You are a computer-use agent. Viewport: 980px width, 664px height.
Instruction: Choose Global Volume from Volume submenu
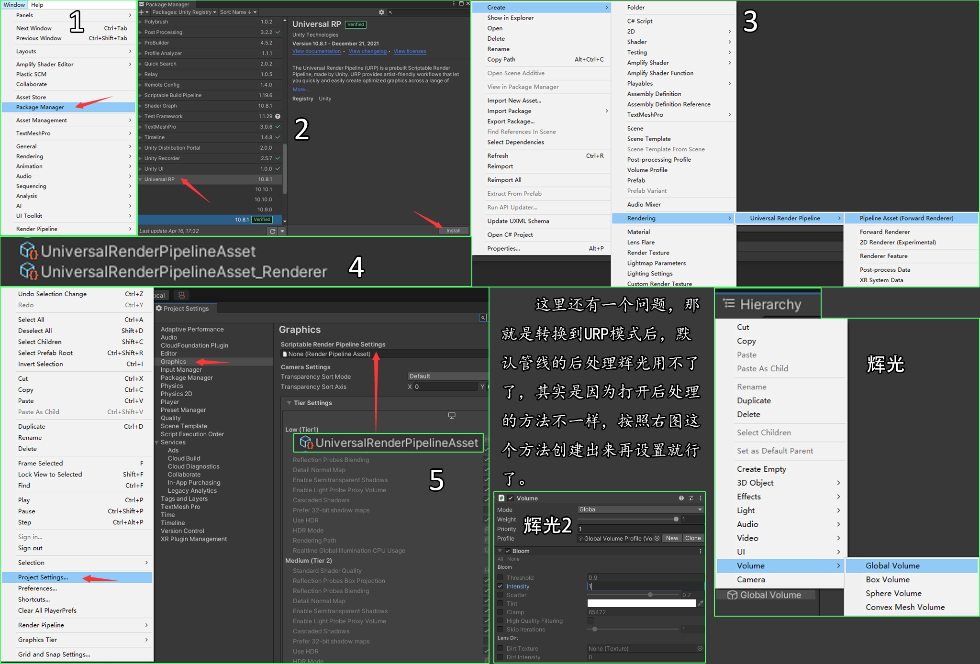click(x=892, y=565)
